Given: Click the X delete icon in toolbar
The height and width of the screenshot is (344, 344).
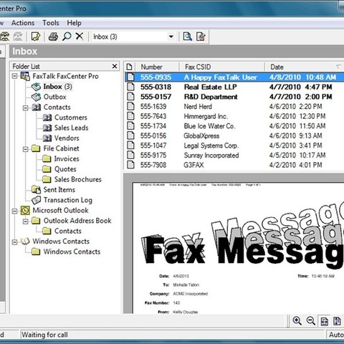Looking at the screenshot, I should (x=80, y=37).
